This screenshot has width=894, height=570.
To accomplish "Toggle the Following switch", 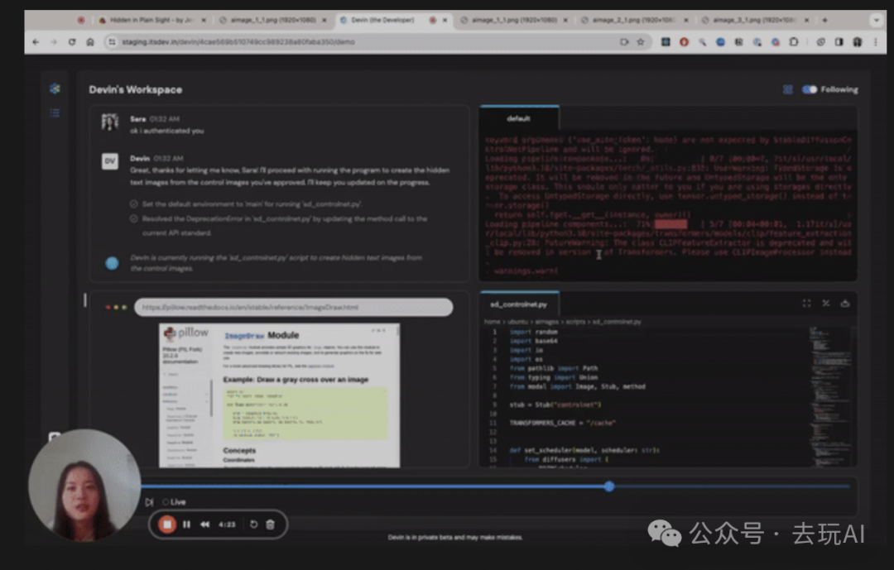I will [x=809, y=89].
